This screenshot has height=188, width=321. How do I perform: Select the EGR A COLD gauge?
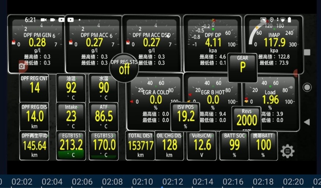pos(155,102)
